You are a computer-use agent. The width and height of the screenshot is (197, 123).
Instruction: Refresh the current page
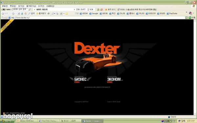point(22,13)
